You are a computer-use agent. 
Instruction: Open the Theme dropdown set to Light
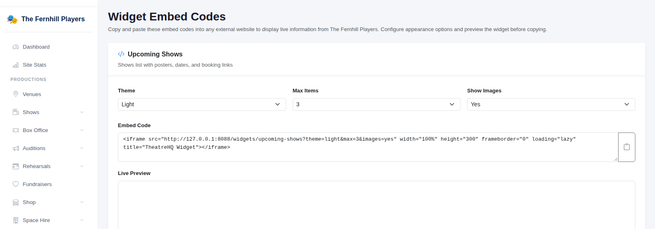[202, 104]
